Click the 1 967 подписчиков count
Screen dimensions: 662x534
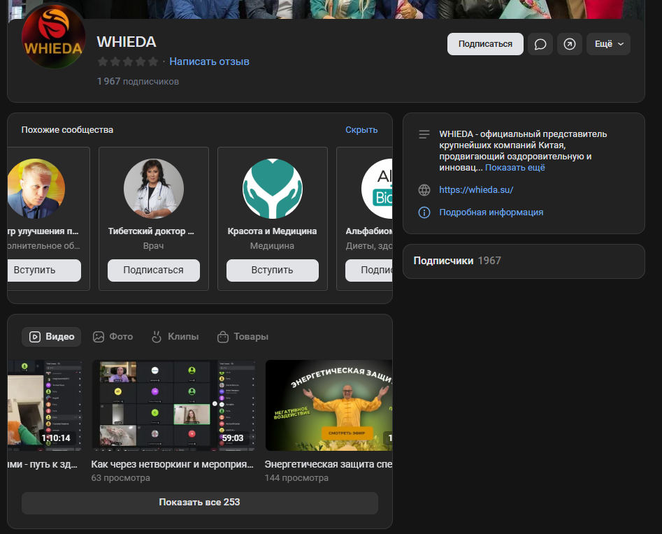138,82
